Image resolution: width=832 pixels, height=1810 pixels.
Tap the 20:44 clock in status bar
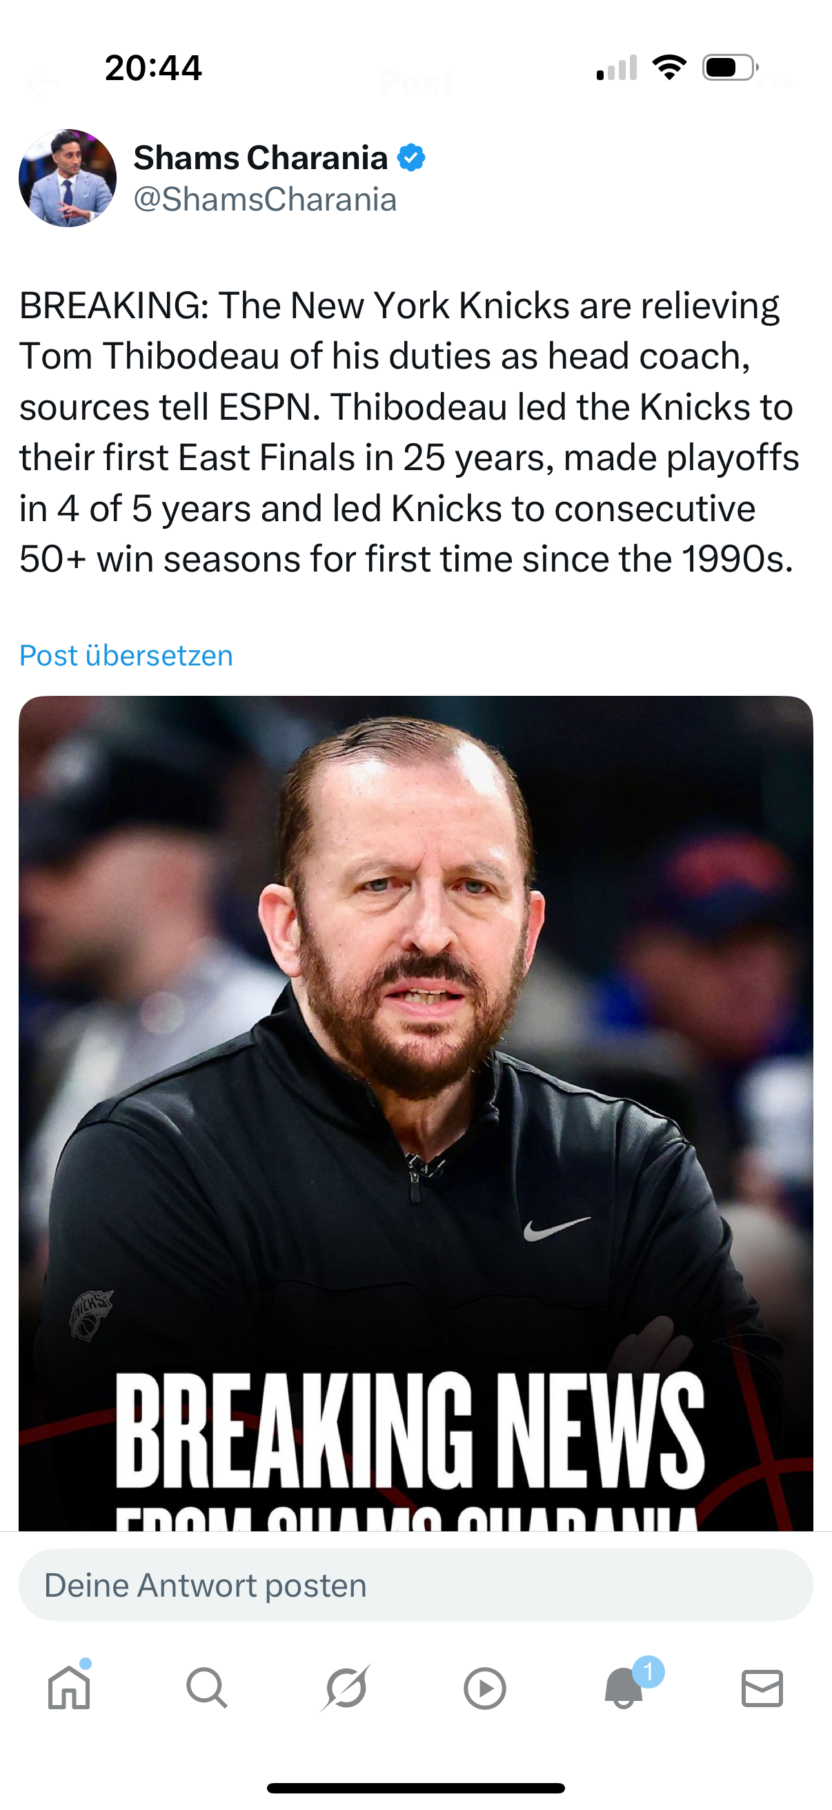(x=153, y=68)
